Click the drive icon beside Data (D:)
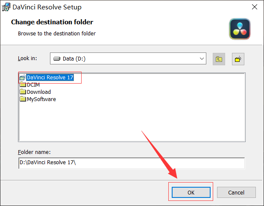 57,59
